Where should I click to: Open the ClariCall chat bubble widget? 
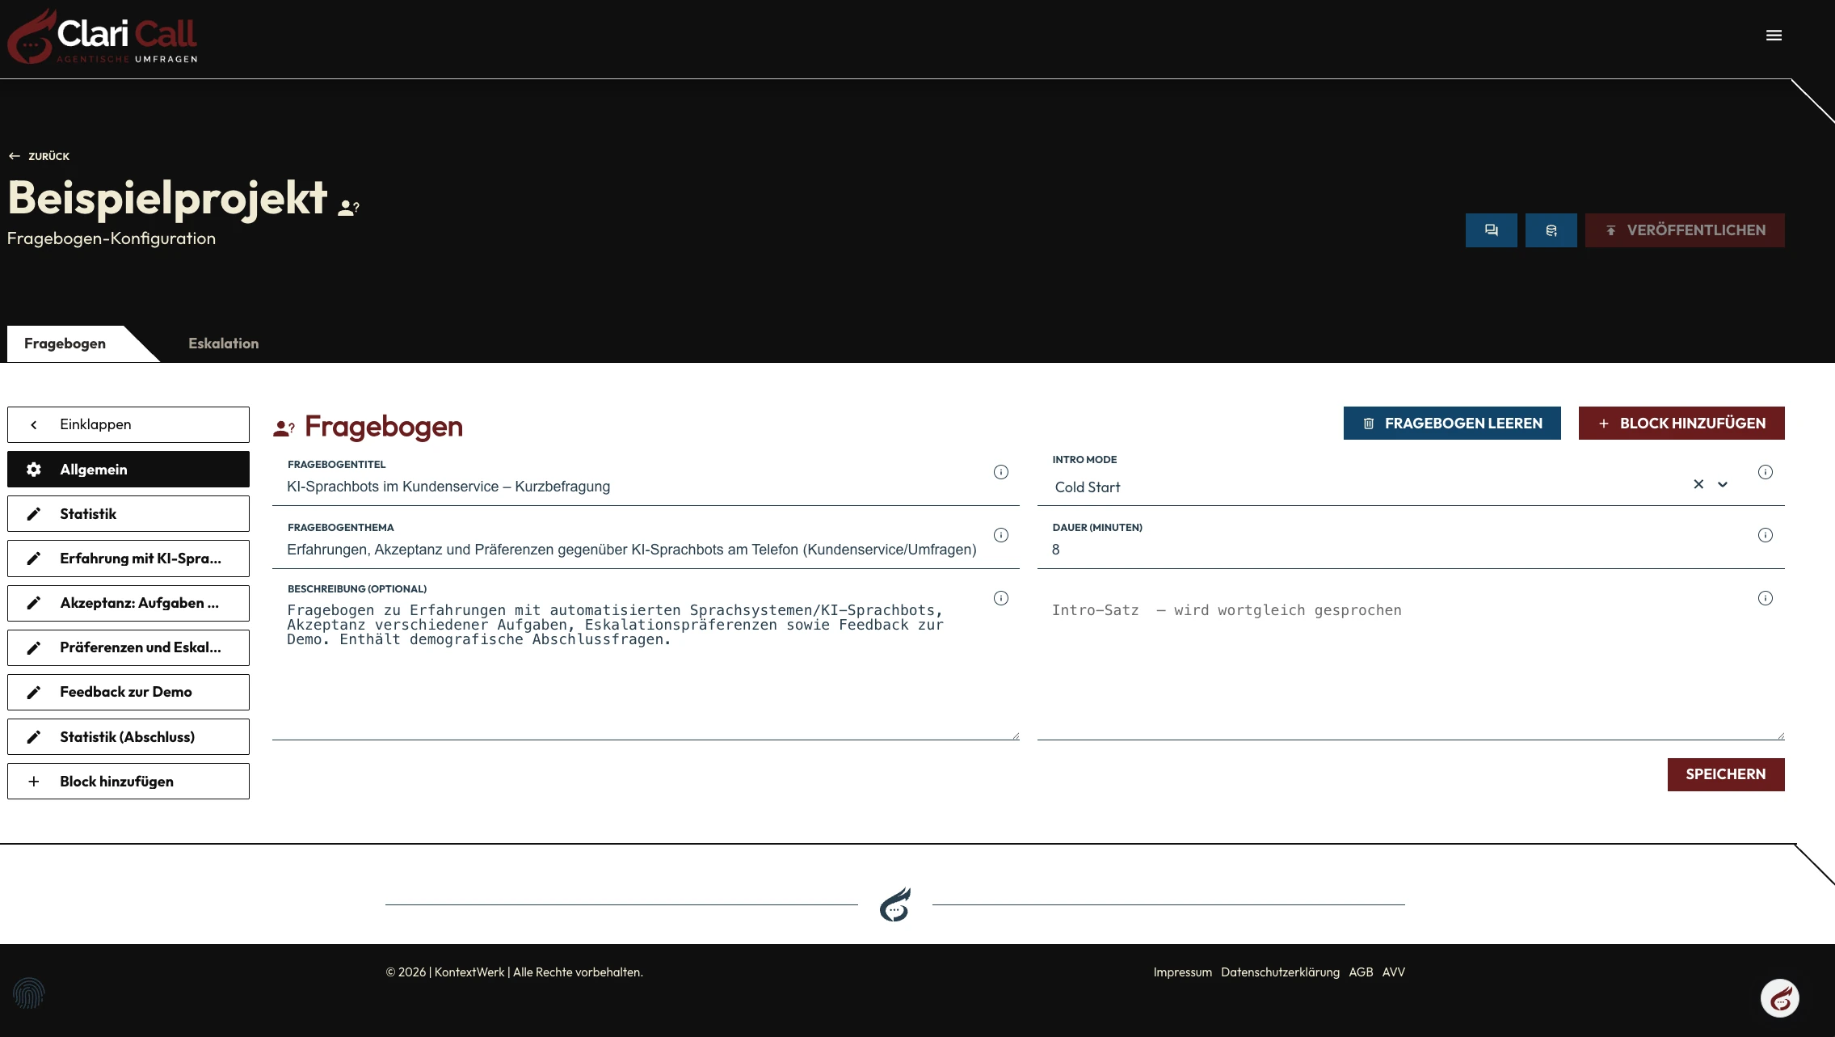click(x=1779, y=999)
